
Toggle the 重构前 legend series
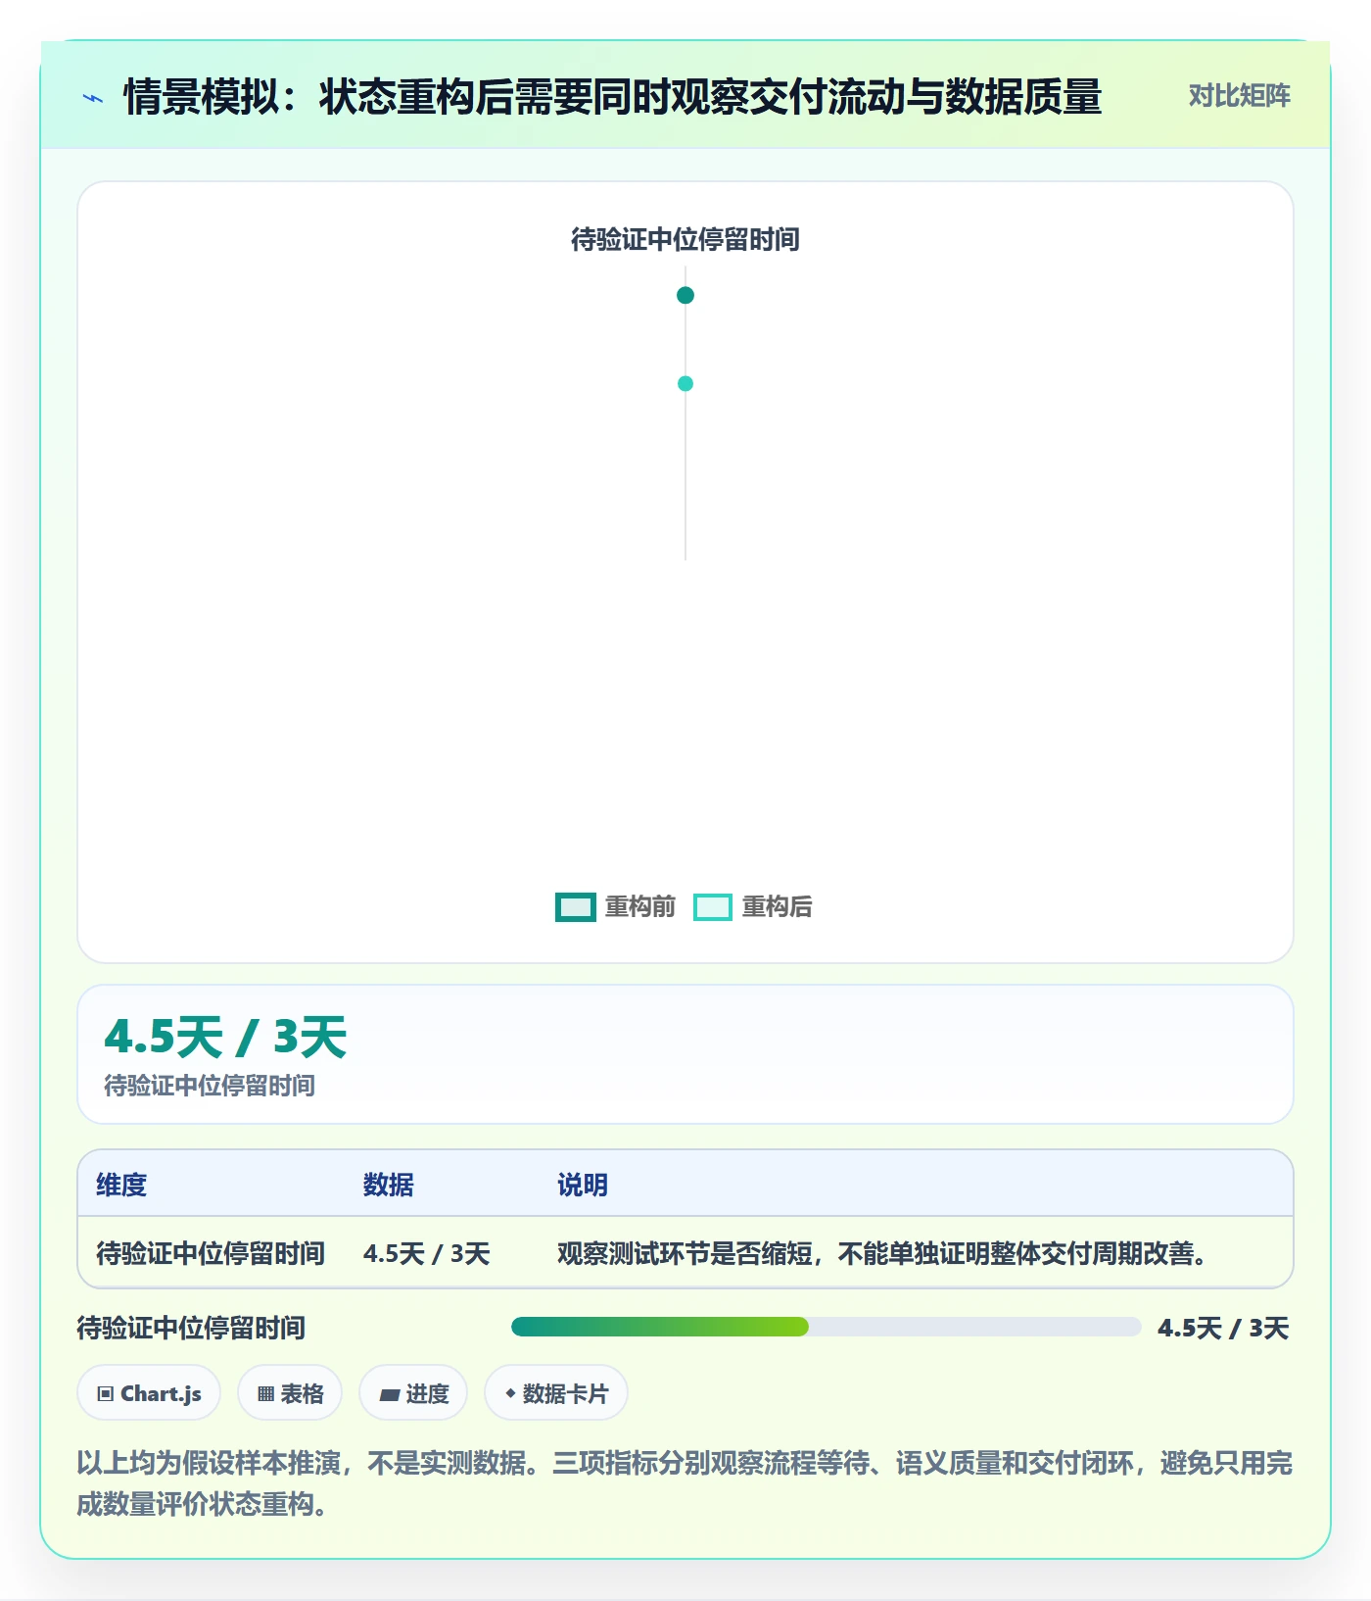coord(615,907)
